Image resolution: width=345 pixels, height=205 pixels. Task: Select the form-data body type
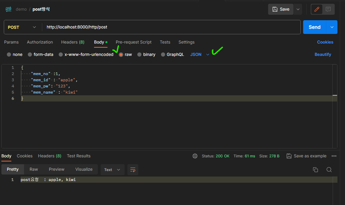[x=41, y=55]
